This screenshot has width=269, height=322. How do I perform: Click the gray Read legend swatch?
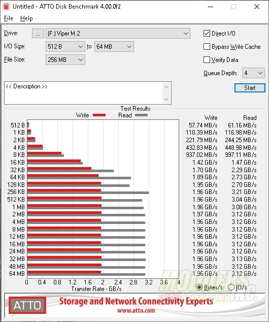tap(141, 115)
